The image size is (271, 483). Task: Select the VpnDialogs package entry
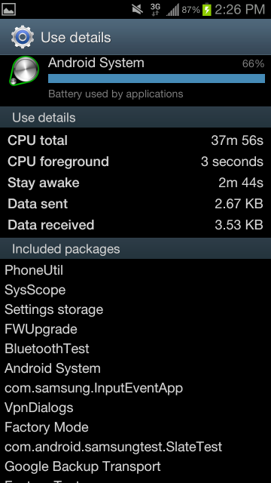tap(39, 408)
